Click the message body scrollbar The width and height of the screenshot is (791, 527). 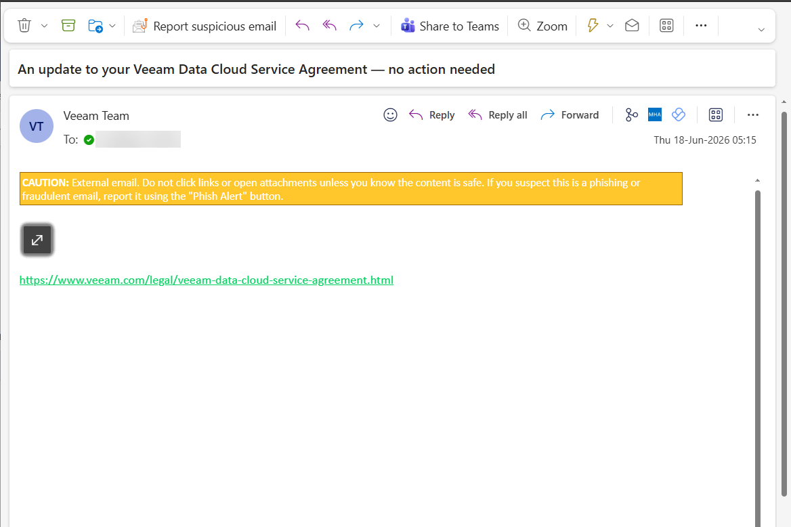[758, 358]
